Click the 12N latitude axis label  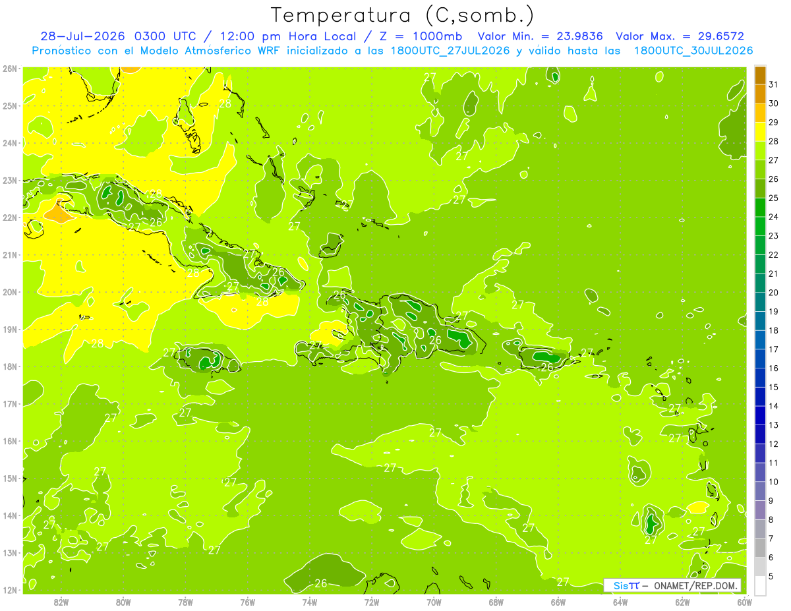[x=10, y=590]
